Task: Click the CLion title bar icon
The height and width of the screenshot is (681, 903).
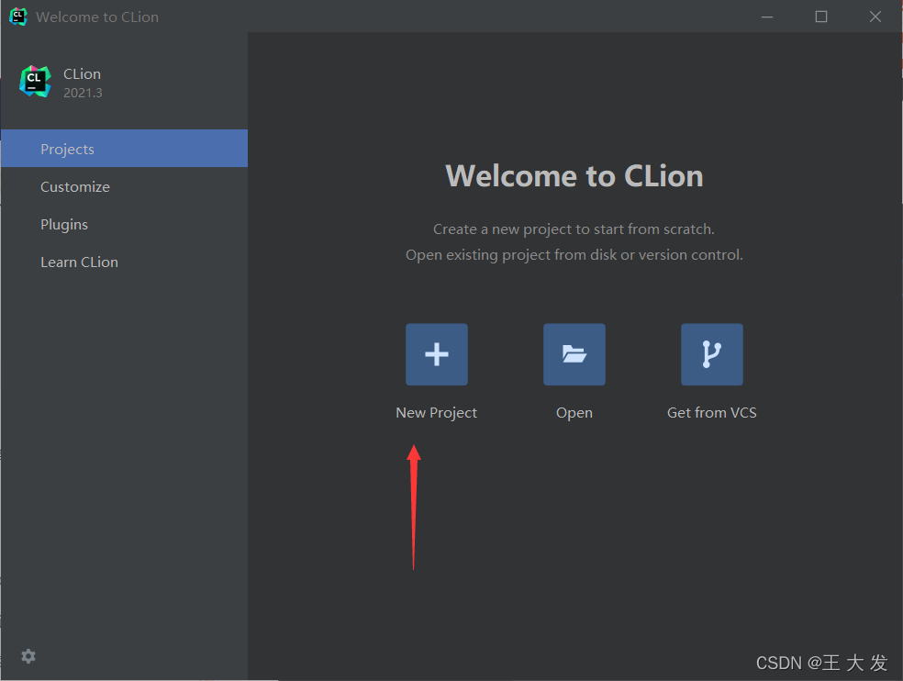Action: 17,17
